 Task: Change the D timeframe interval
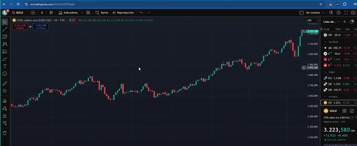42,13
